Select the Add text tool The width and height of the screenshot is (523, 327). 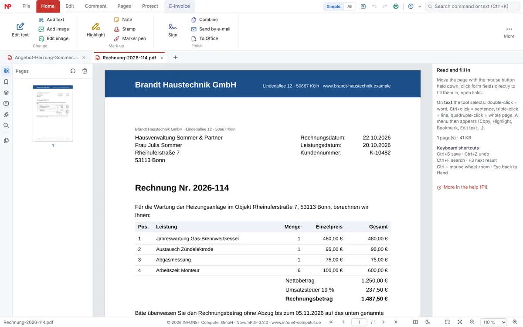pos(51,20)
